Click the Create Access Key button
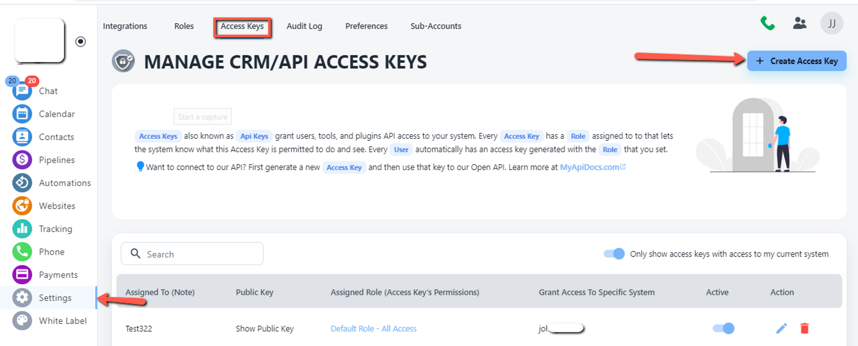Image resolution: width=858 pixels, height=346 pixels. [796, 61]
